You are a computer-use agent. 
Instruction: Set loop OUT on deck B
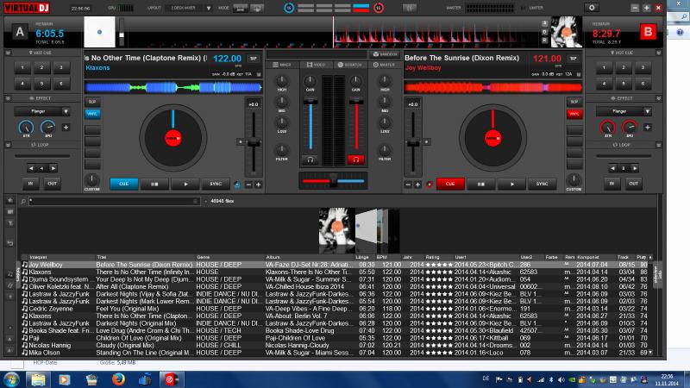[633, 184]
